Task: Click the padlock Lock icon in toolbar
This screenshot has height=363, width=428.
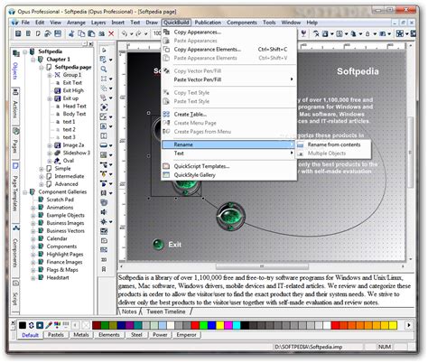Action: tap(368, 33)
